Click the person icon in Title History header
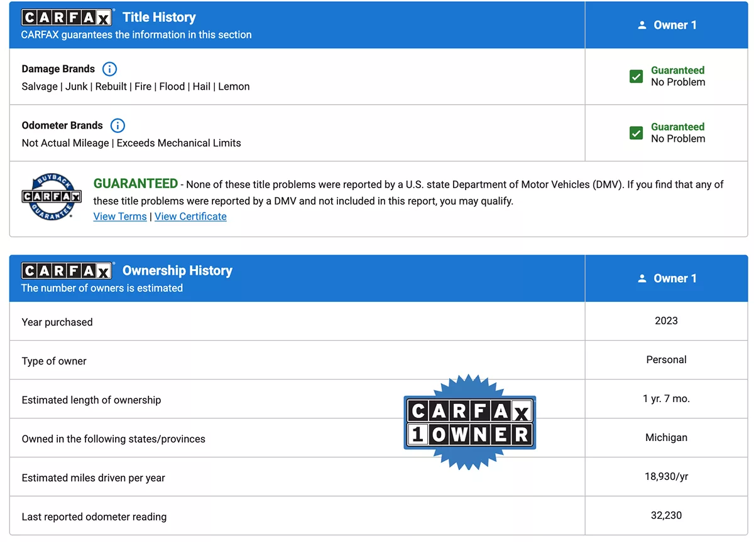Image resolution: width=754 pixels, height=542 pixels. pyautogui.click(x=642, y=25)
